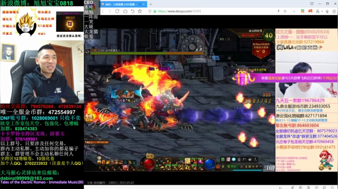This screenshot has height=189, width=338.
Task: Open the colorful apps grid icon
Action: pos(303,11)
